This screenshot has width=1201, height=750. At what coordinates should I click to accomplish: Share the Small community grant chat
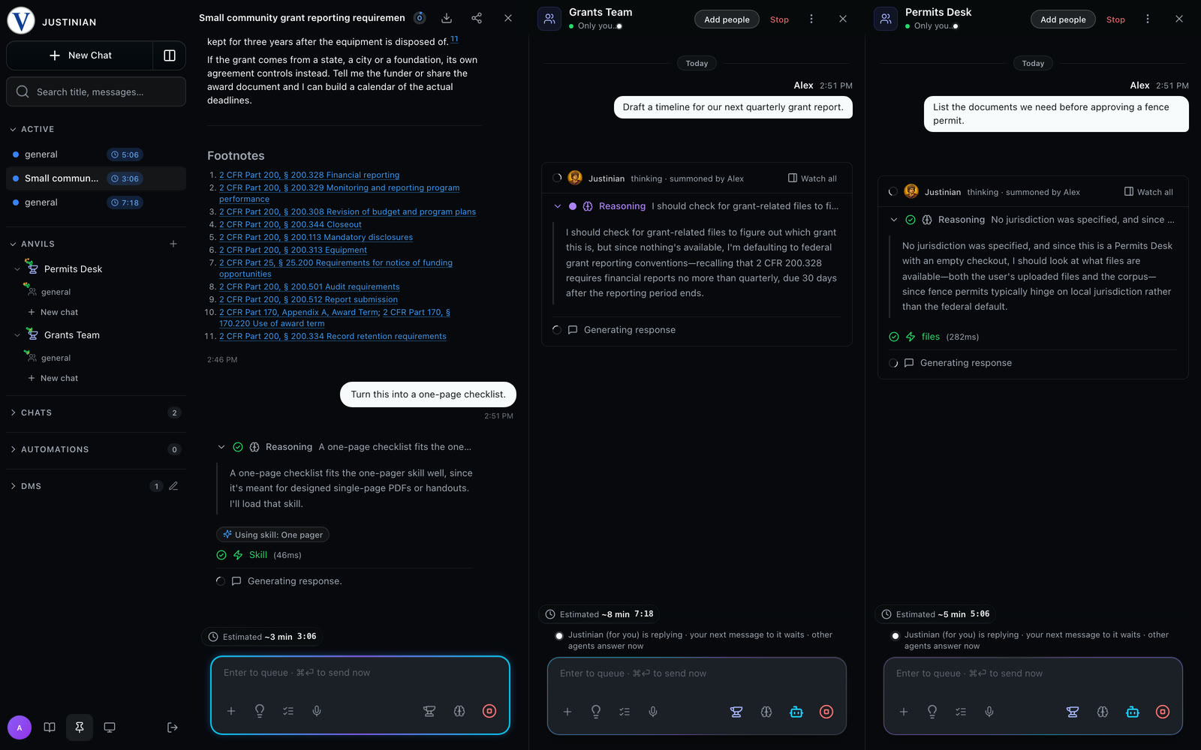[x=477, y=18]
